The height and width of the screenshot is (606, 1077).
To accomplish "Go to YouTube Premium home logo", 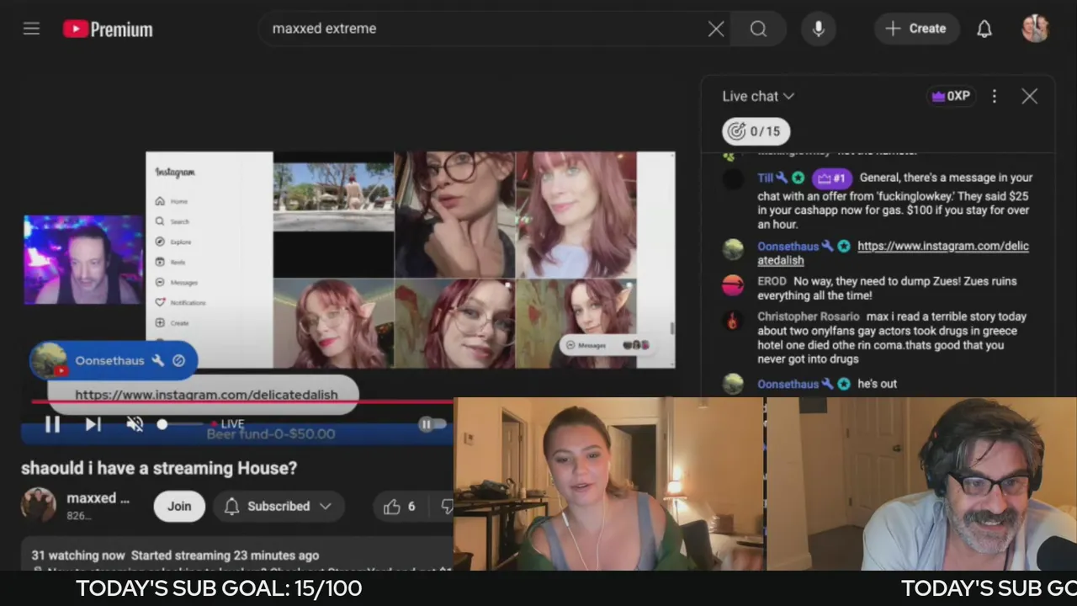I will pyautogui.click(x=108, y=29).
